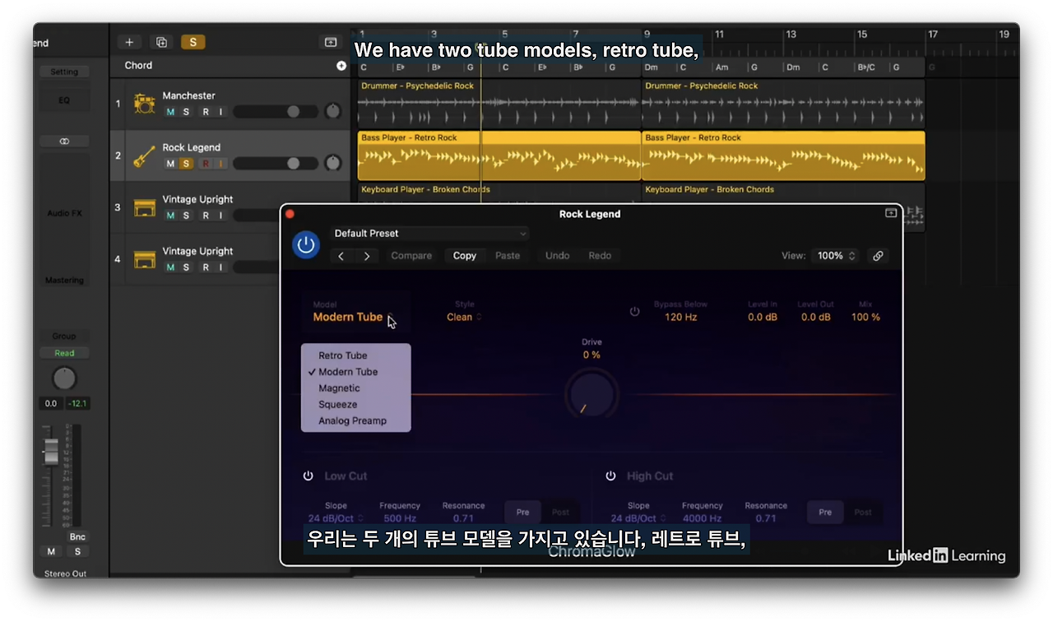Click the Bypass Below 120 Hz value

(680, 318)
